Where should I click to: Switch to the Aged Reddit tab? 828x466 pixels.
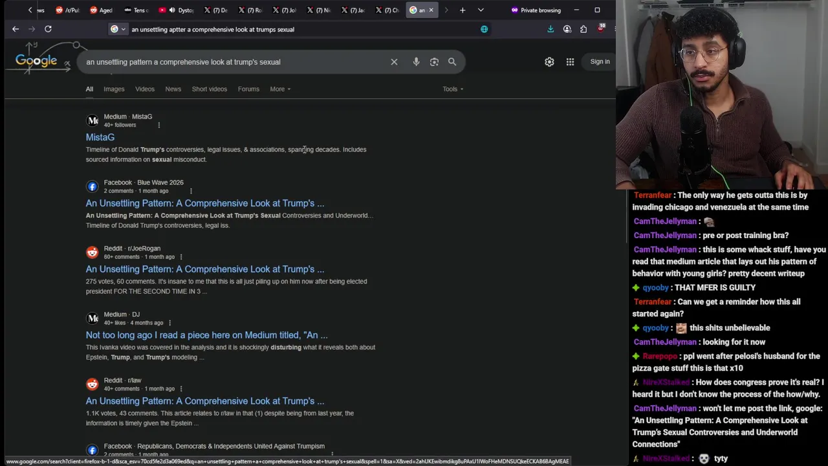coord(101,10)
